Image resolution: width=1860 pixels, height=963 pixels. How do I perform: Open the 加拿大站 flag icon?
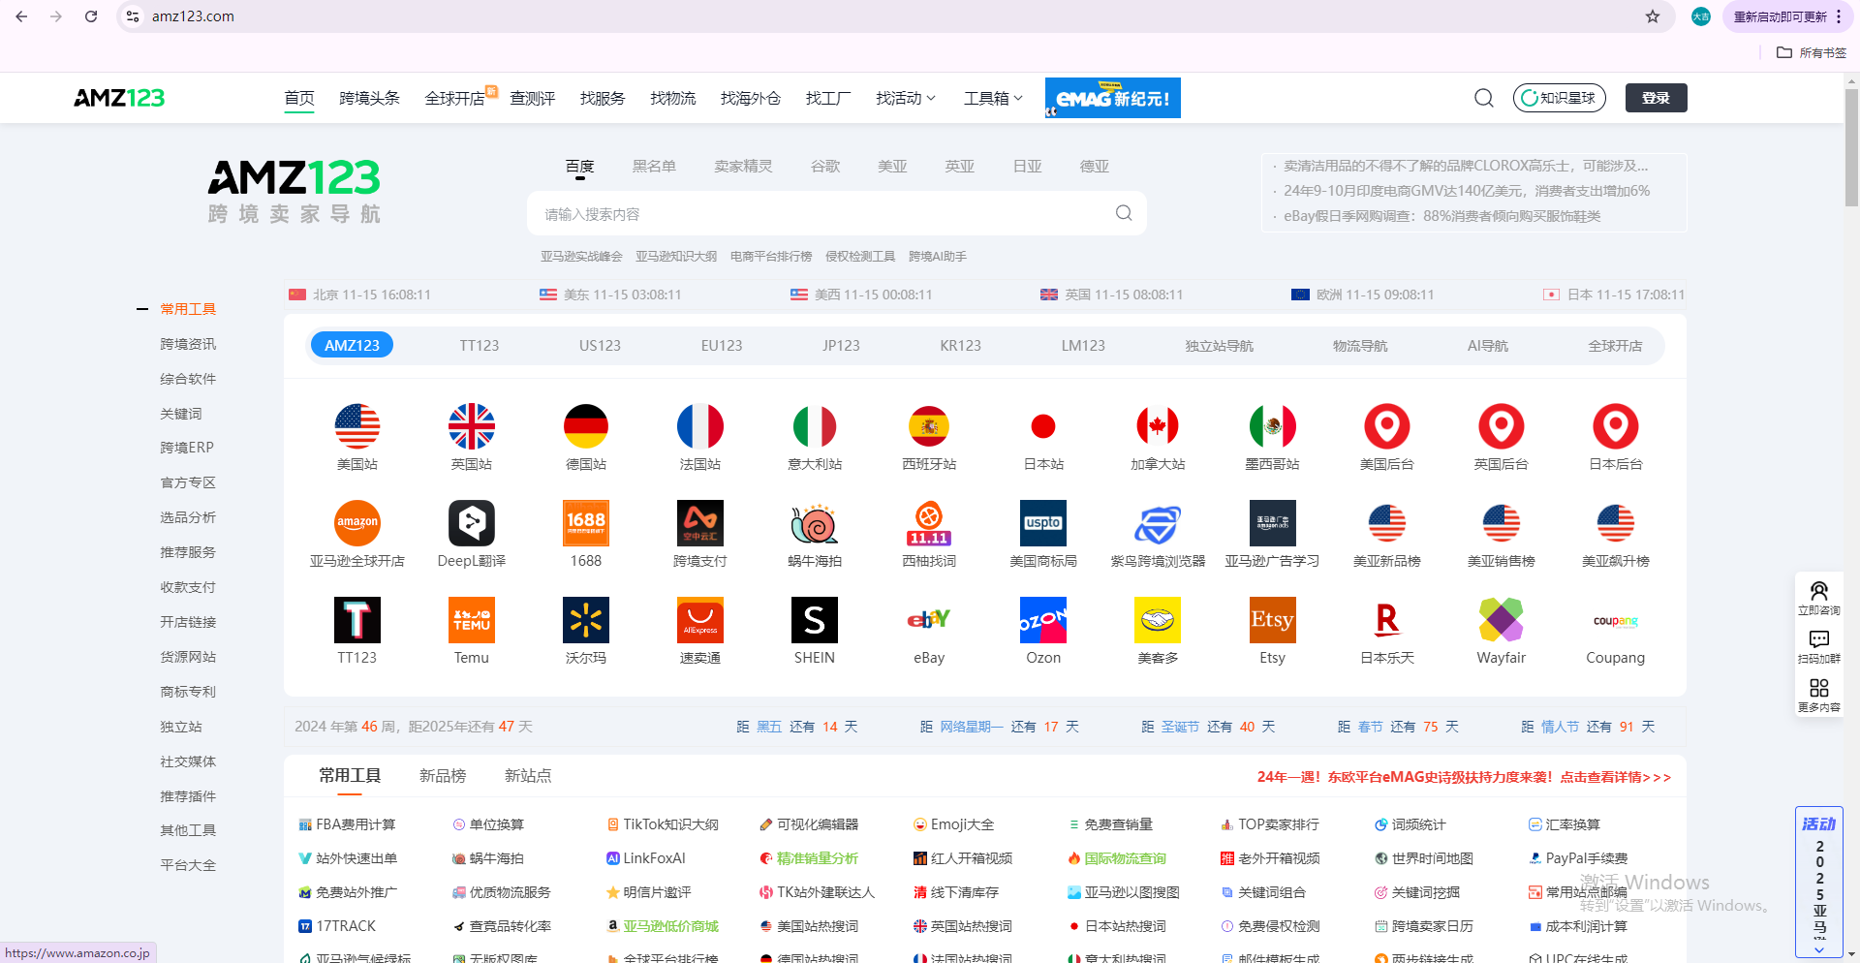click(x=1158, y=426)
